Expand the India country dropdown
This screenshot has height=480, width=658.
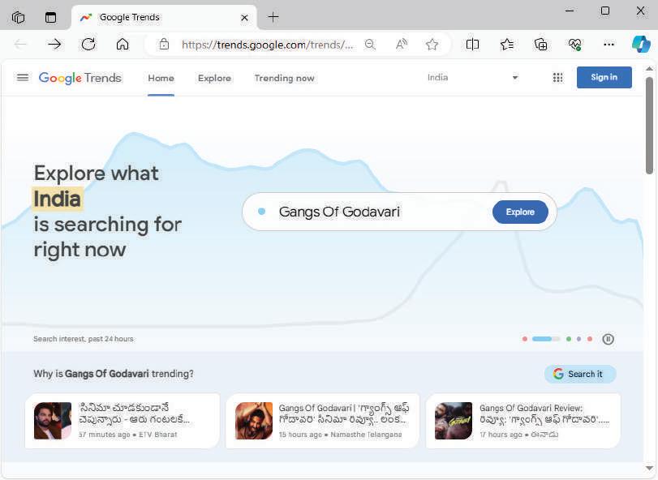(x=473, y=78)
